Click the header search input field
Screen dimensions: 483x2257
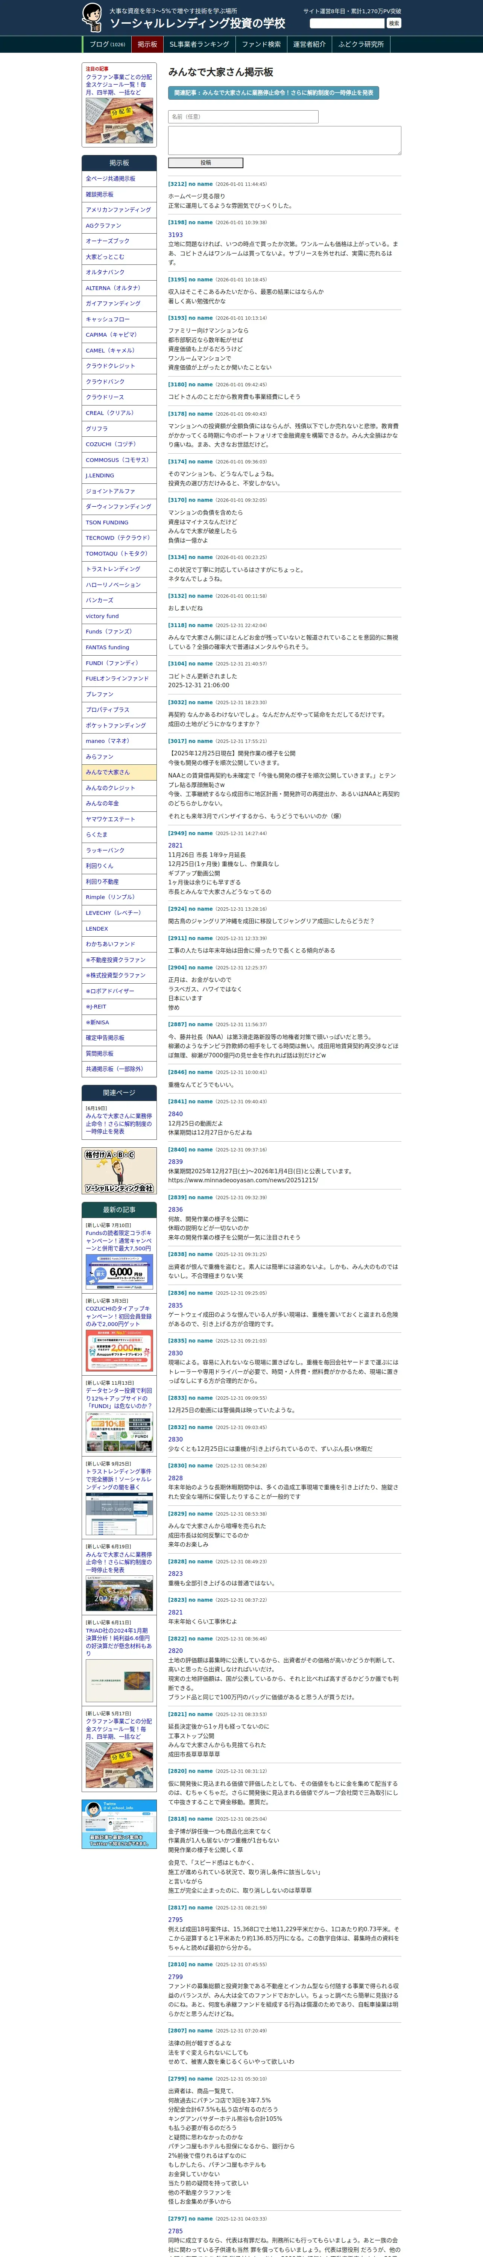[347, 24]
